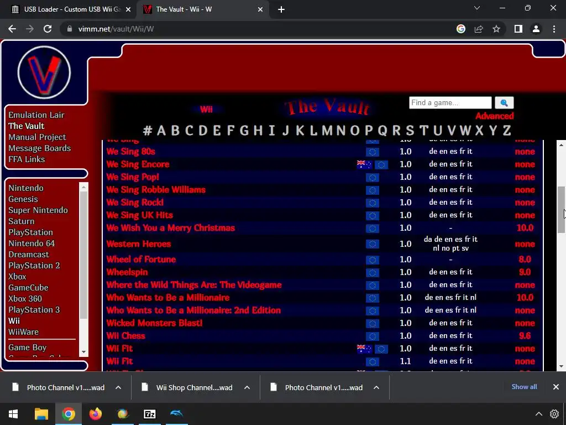Click the 9.6 rating for Wii Chess
The width and height of the screenshot is (566, 425).
525,336
